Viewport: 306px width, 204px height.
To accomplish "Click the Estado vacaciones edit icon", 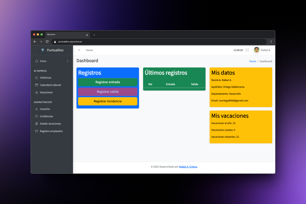I will coord(36,124).
